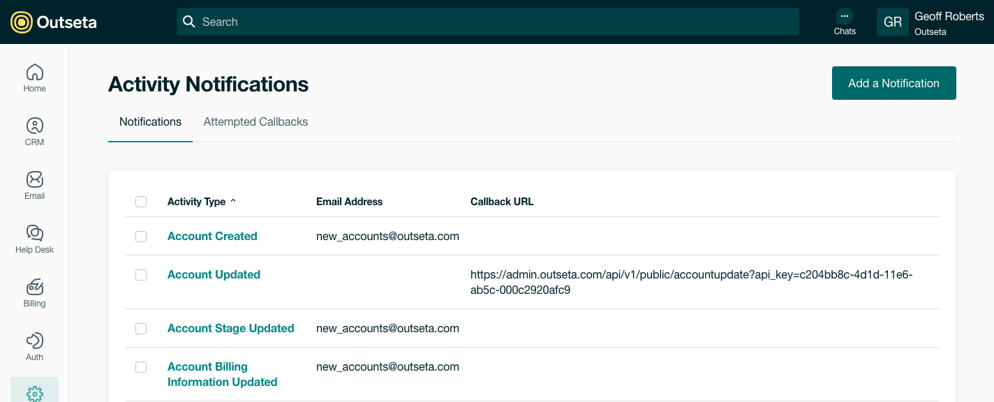This screenshot has height=402, width=994.
Task: Go to the Auth section
Action: [x=34, y=346]
